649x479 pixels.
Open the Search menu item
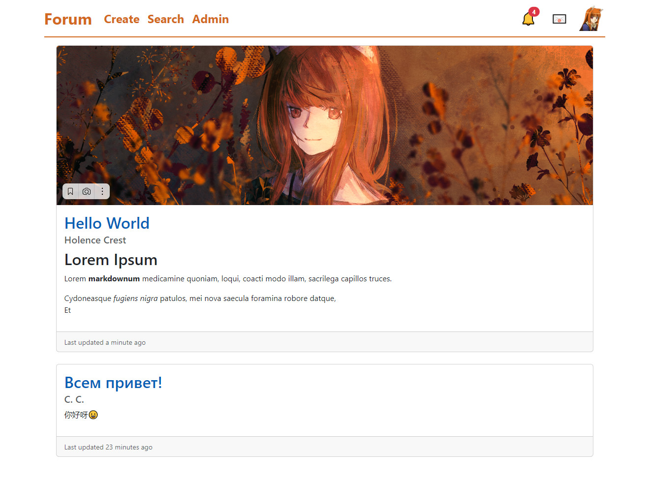[166, 19]
